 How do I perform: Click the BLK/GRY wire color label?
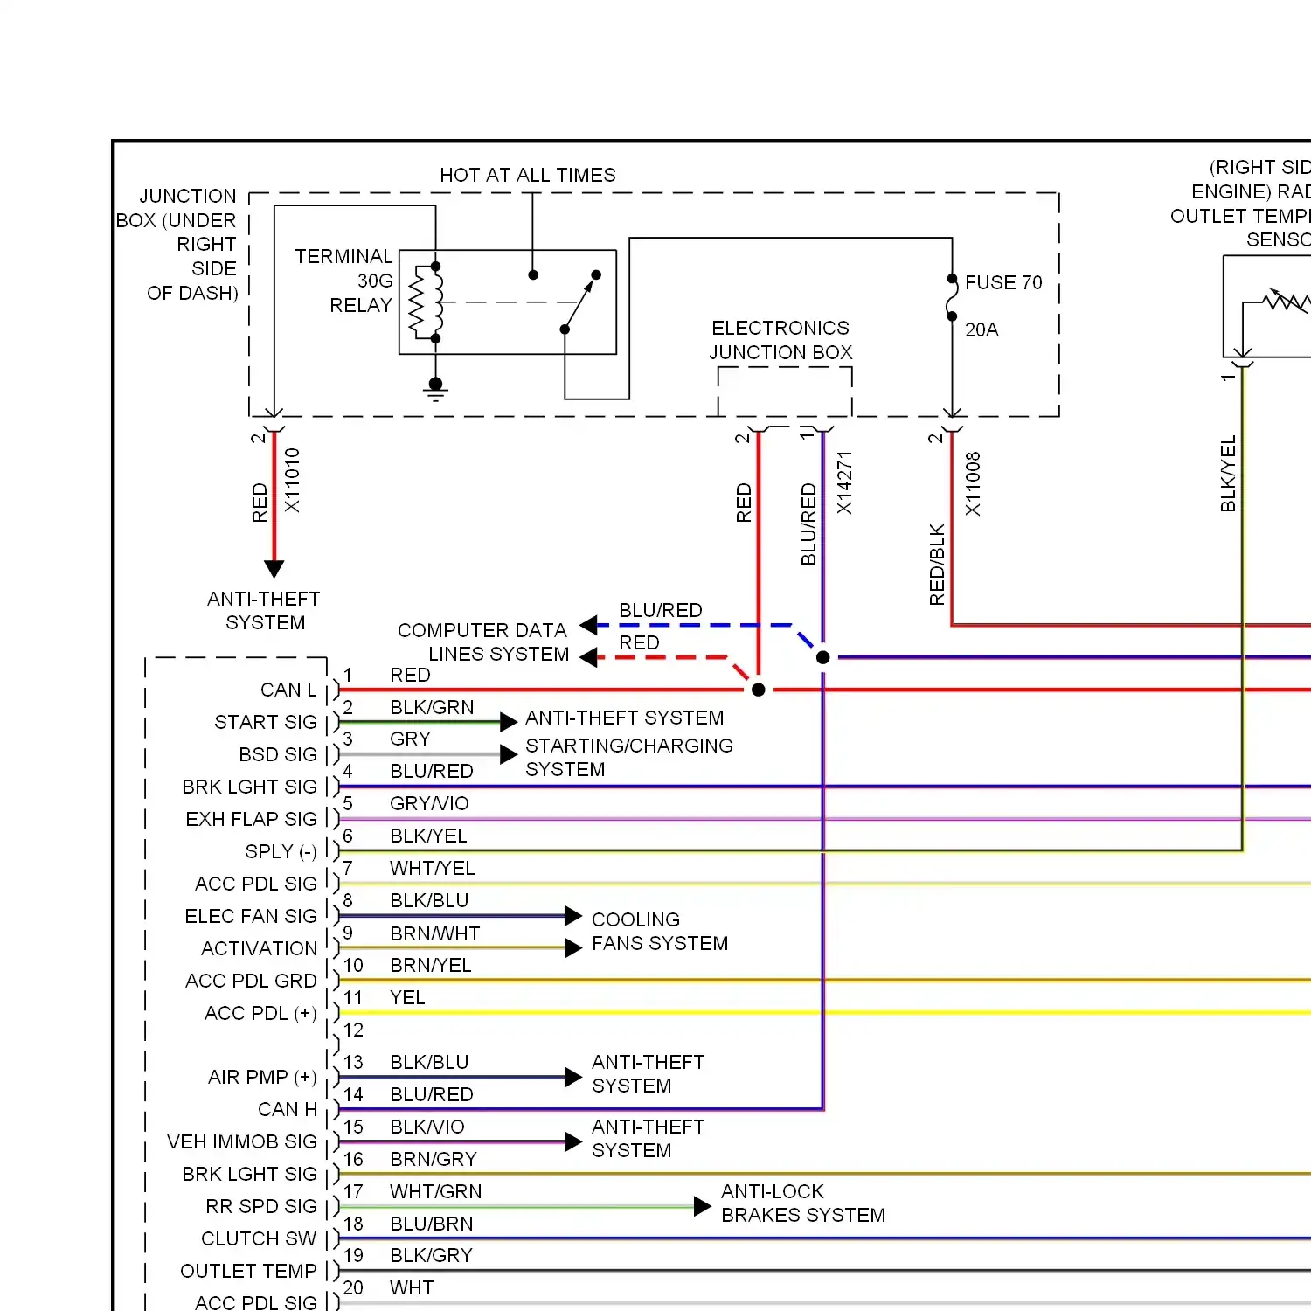coord(431,1255)
